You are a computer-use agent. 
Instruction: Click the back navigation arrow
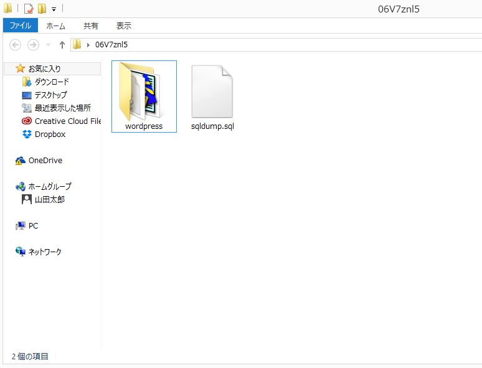[x=15, y=45]
